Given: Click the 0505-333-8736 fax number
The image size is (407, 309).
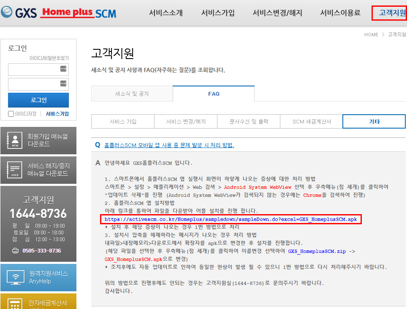Looking at the screenshot, I should tap(42, 251).
